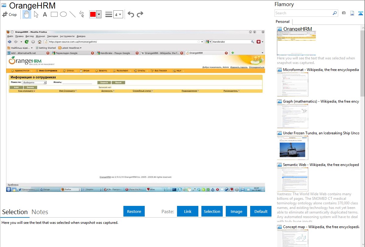Switch to the Personal tab

283,22
